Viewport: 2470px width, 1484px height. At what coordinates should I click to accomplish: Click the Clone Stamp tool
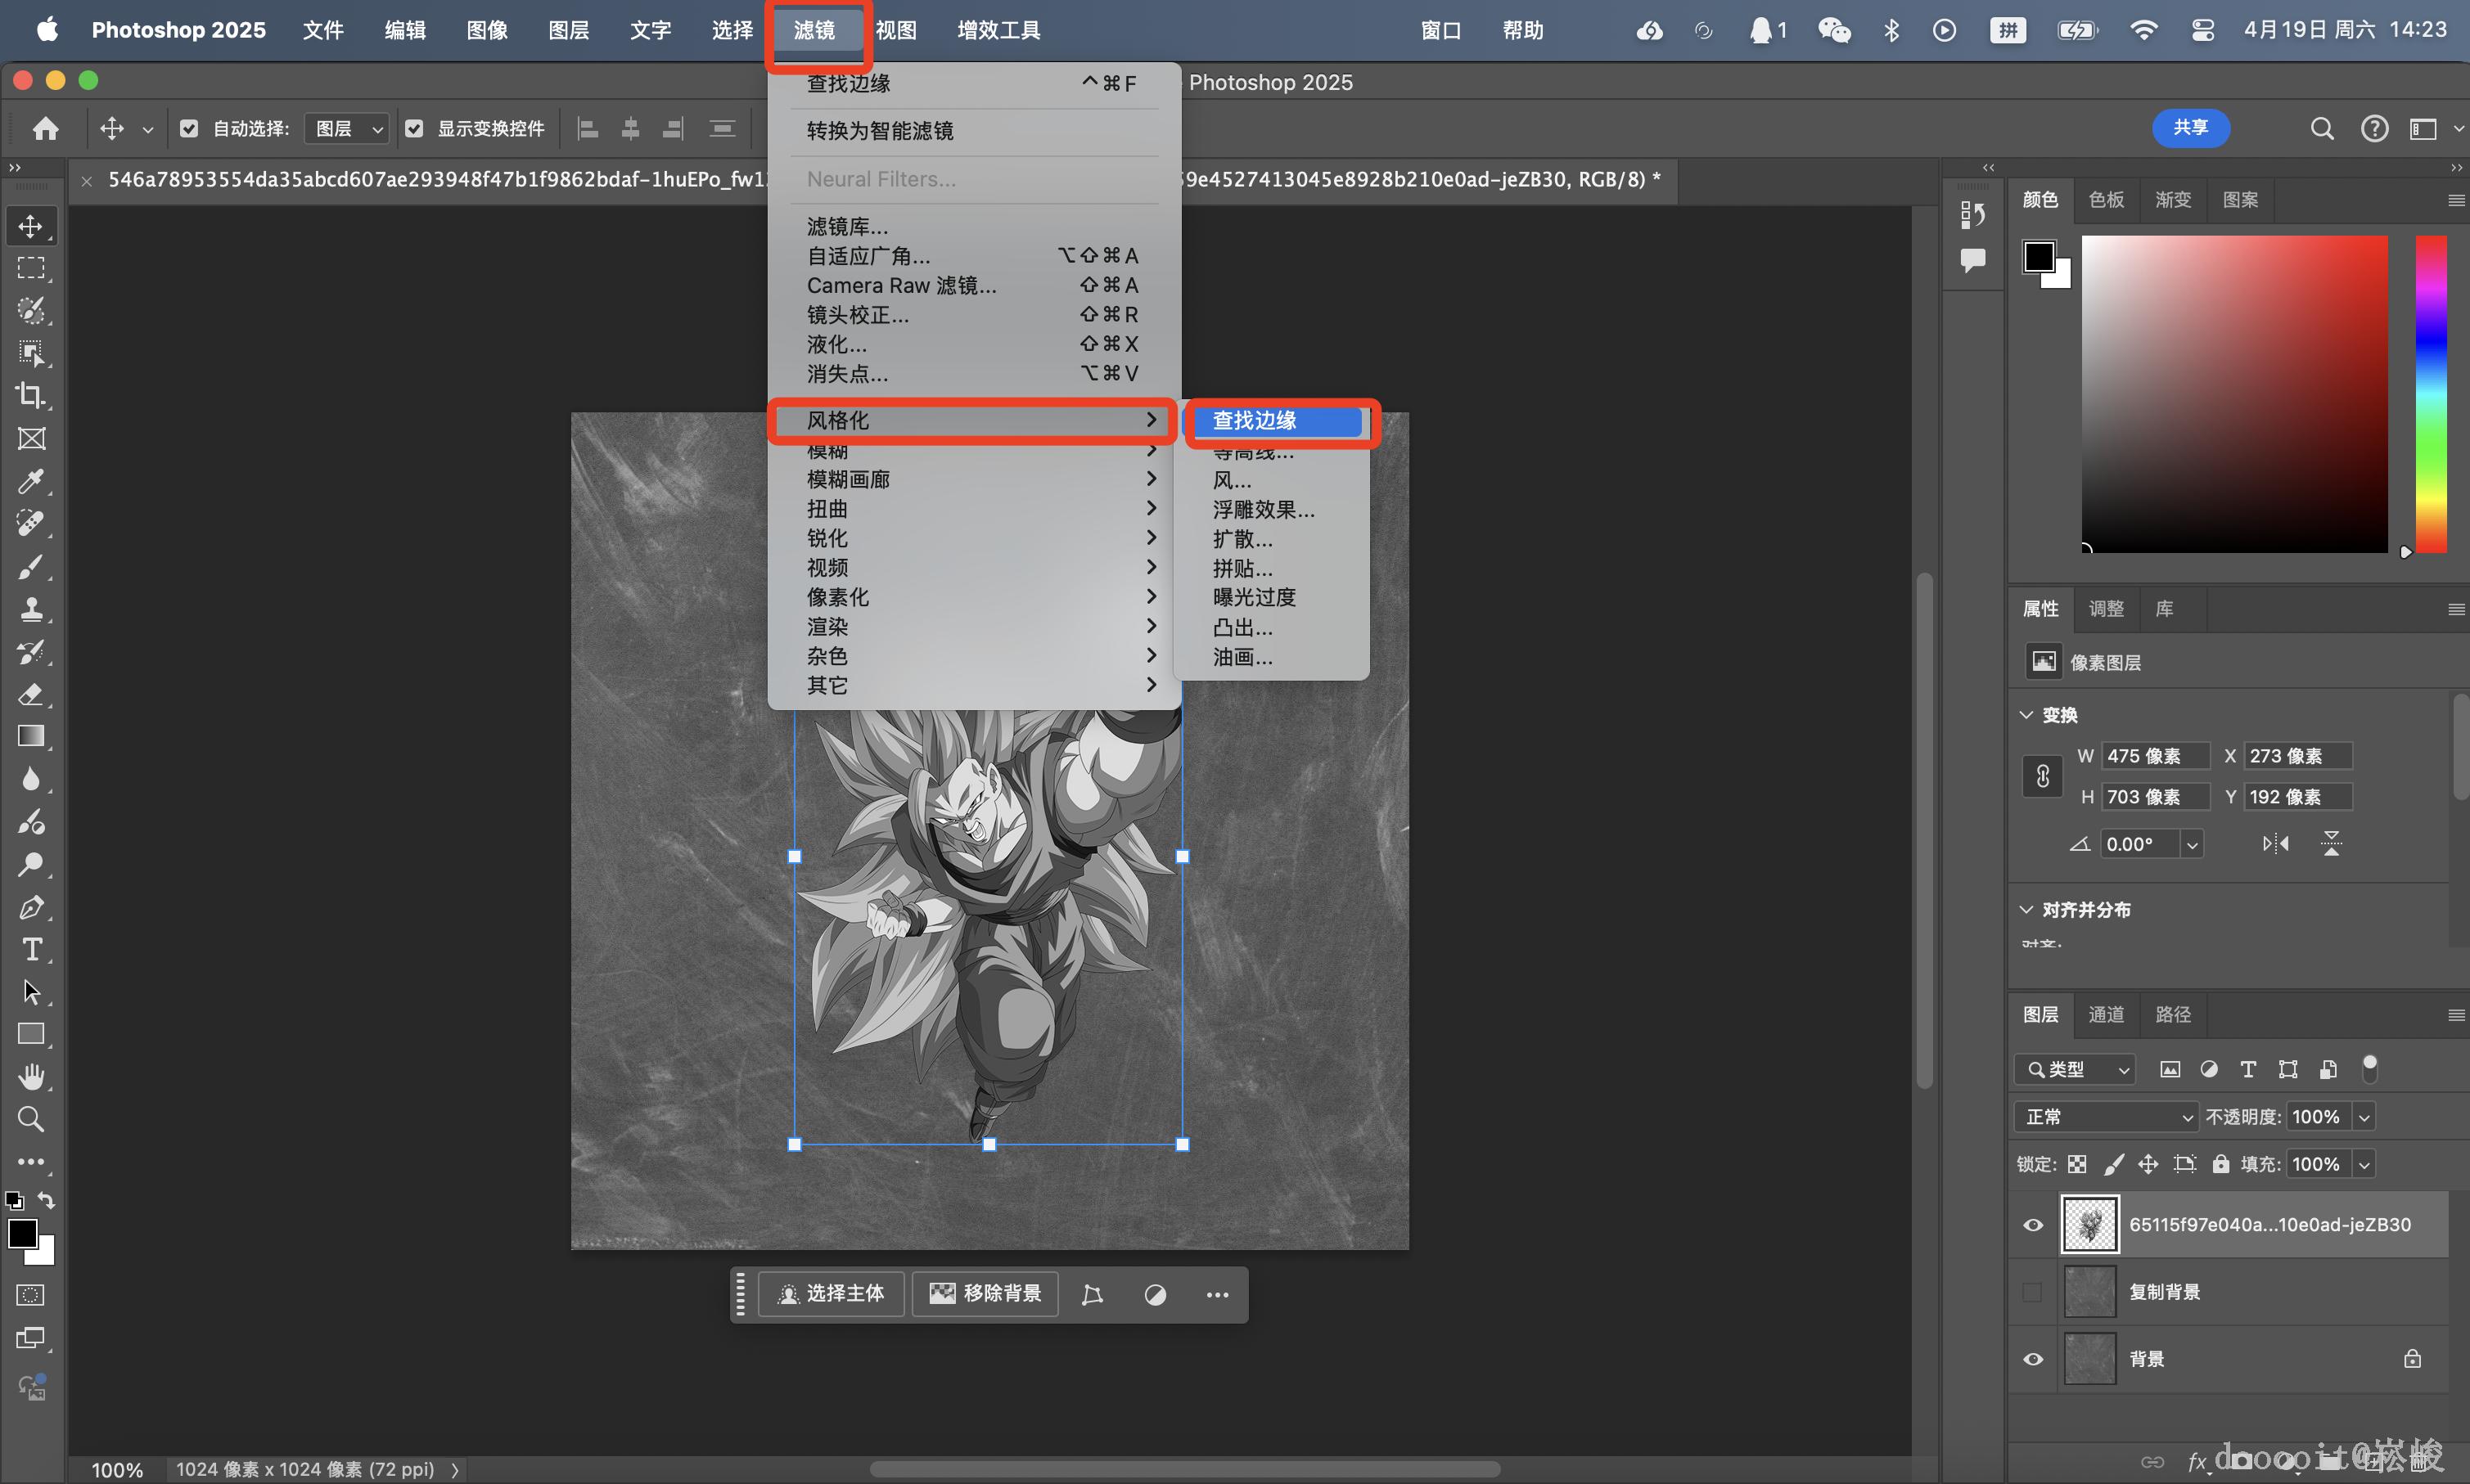(31, 609)
